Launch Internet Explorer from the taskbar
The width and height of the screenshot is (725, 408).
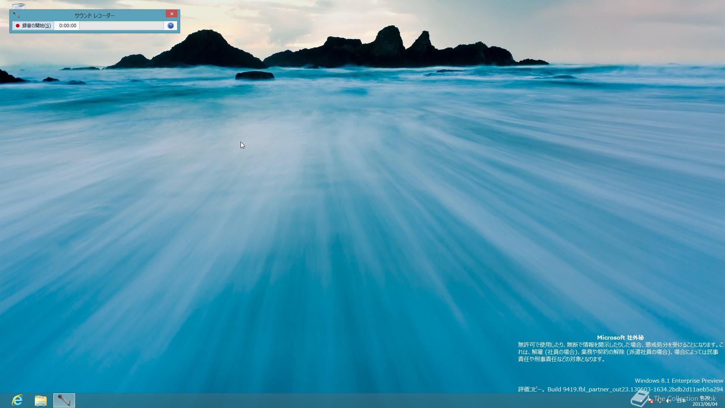click(17, 400)
